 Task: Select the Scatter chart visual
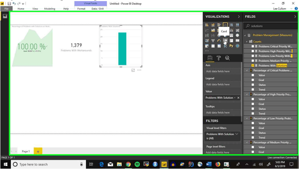[213, 35]
